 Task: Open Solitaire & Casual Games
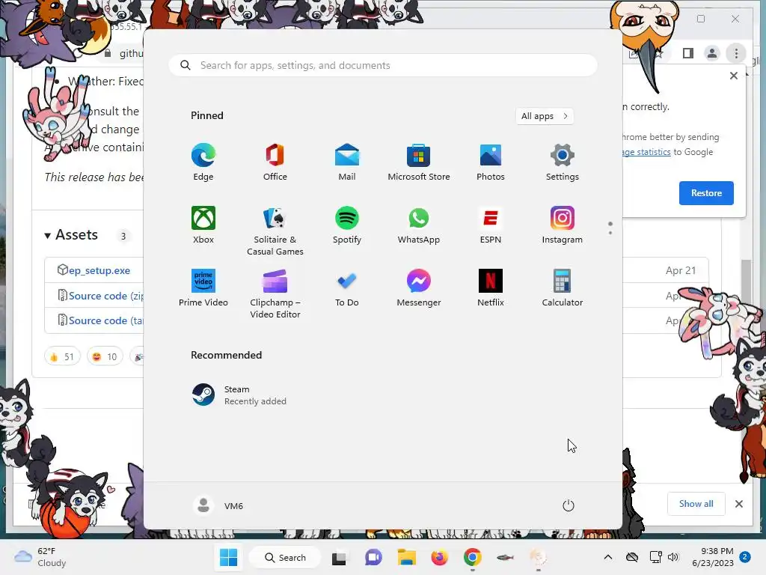[x=275, y=231]
